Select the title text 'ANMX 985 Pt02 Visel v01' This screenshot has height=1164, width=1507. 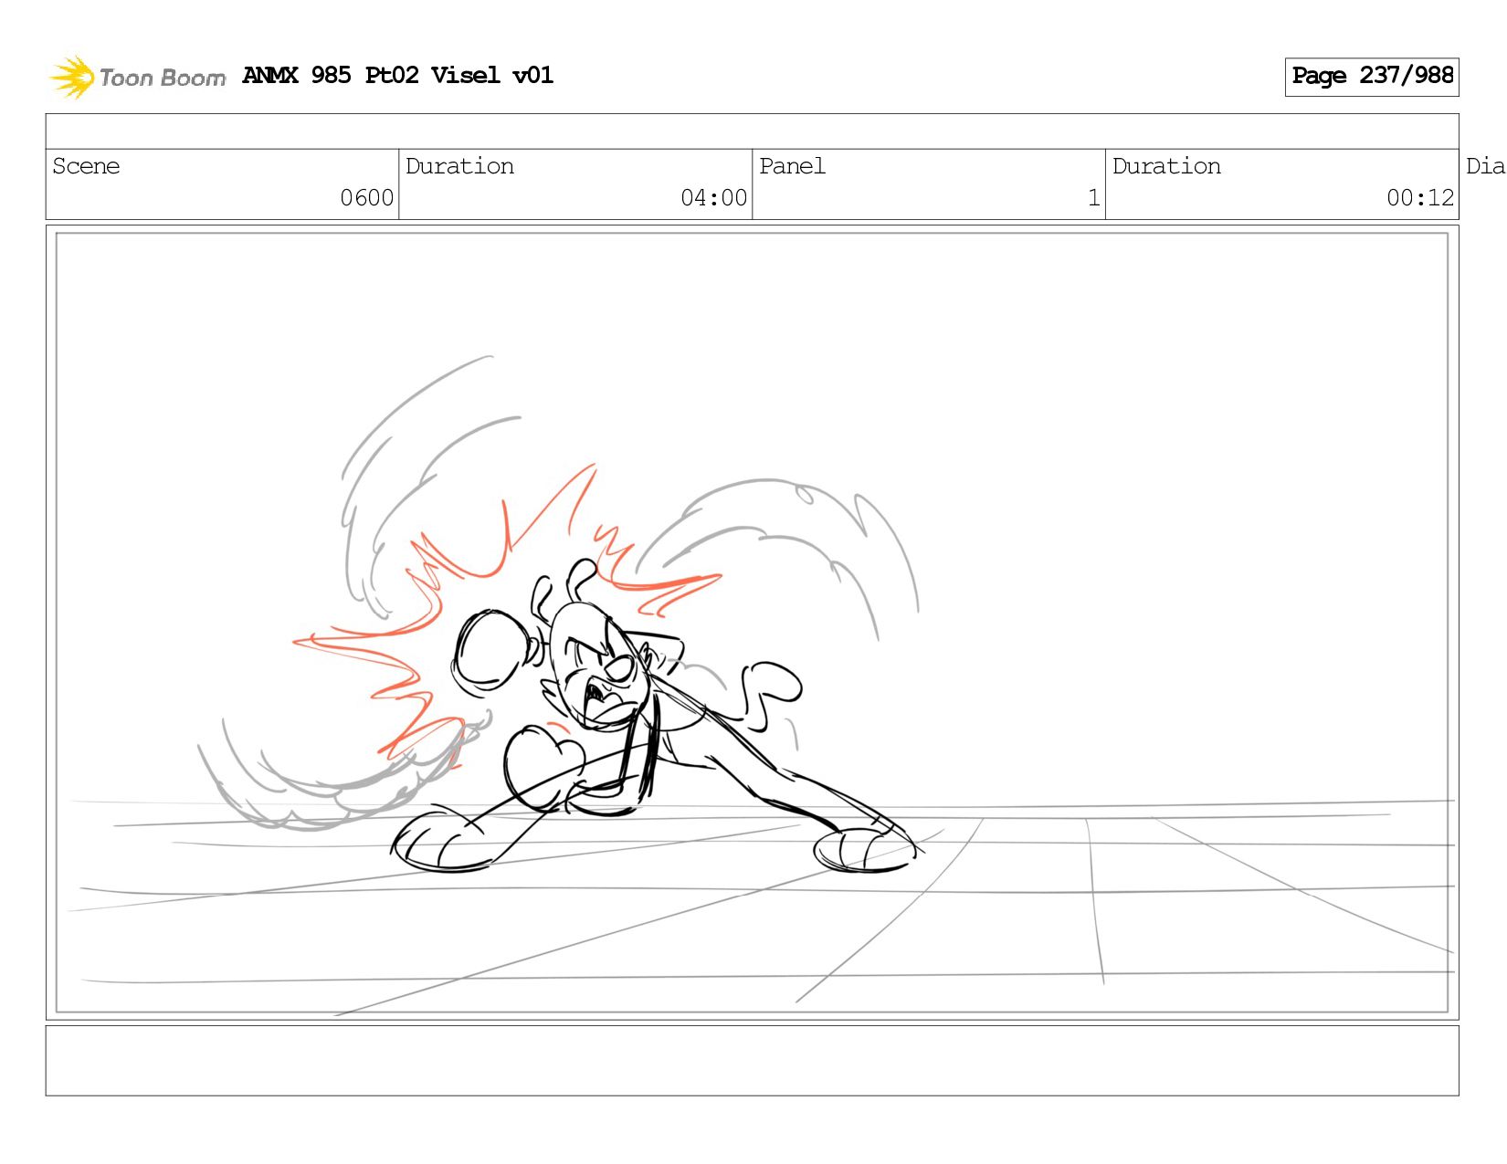click(397, 75)
